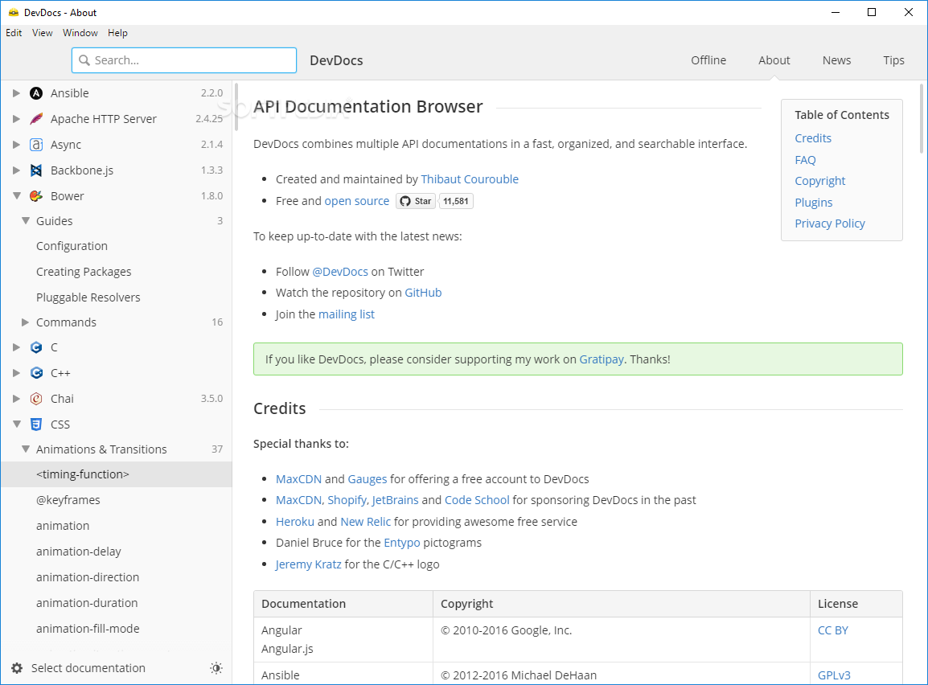Click the DevDocs home title
The image size is (928, 685).
(336, 60)
